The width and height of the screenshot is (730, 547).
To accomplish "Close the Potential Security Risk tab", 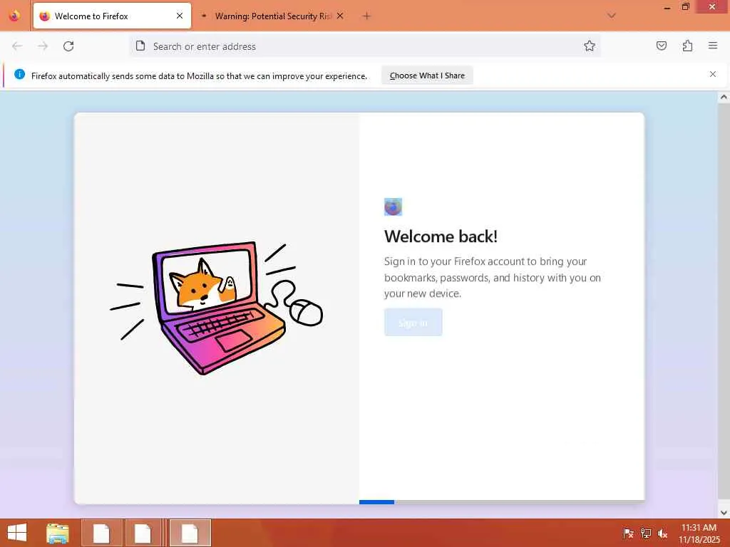I will 340,16.
